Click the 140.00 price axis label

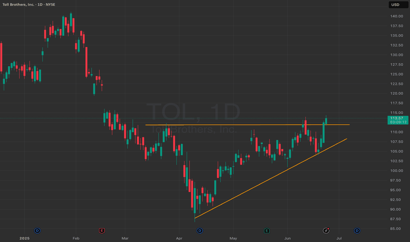pos(396,16)
